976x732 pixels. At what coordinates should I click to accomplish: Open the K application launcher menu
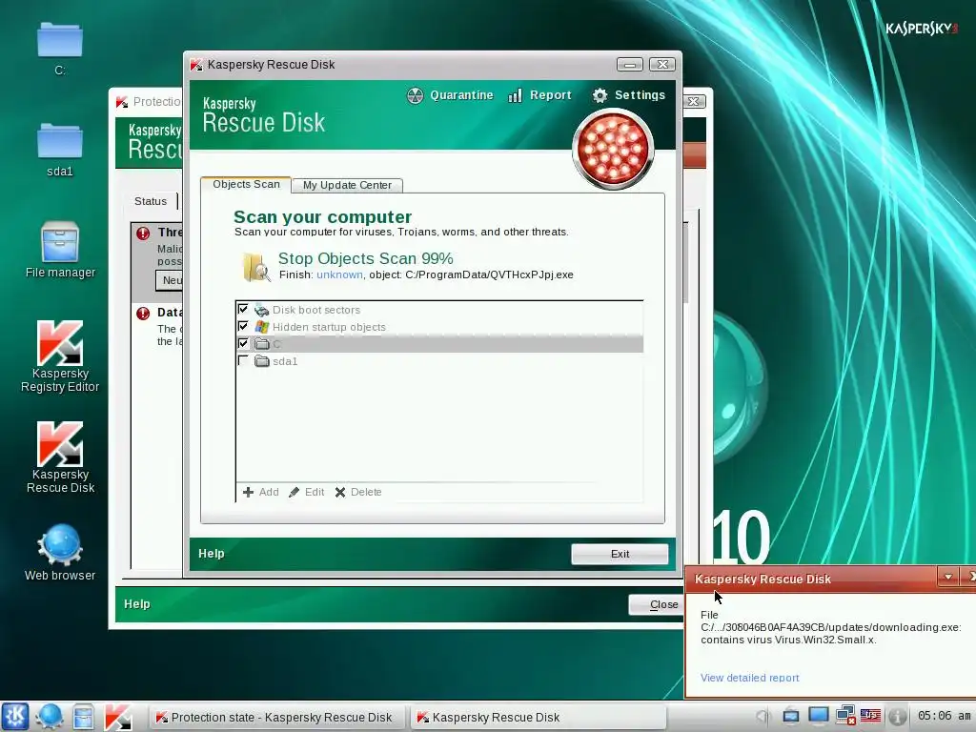[x=14, y=717]
